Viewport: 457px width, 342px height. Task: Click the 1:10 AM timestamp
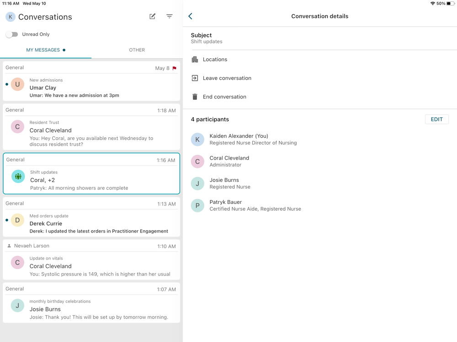(166, 246)
